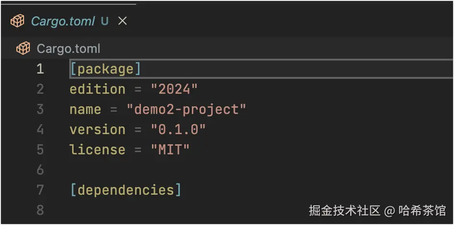
Task: Click line number 8 in gutter
Action: tap(40, 210)
